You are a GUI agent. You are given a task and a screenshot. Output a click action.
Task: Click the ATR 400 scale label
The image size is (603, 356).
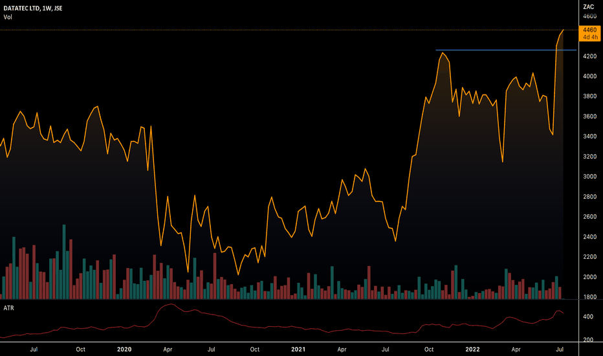[588, 317]
